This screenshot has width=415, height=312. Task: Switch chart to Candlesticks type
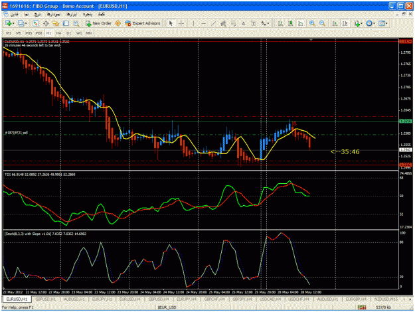[x=290, y=23]
